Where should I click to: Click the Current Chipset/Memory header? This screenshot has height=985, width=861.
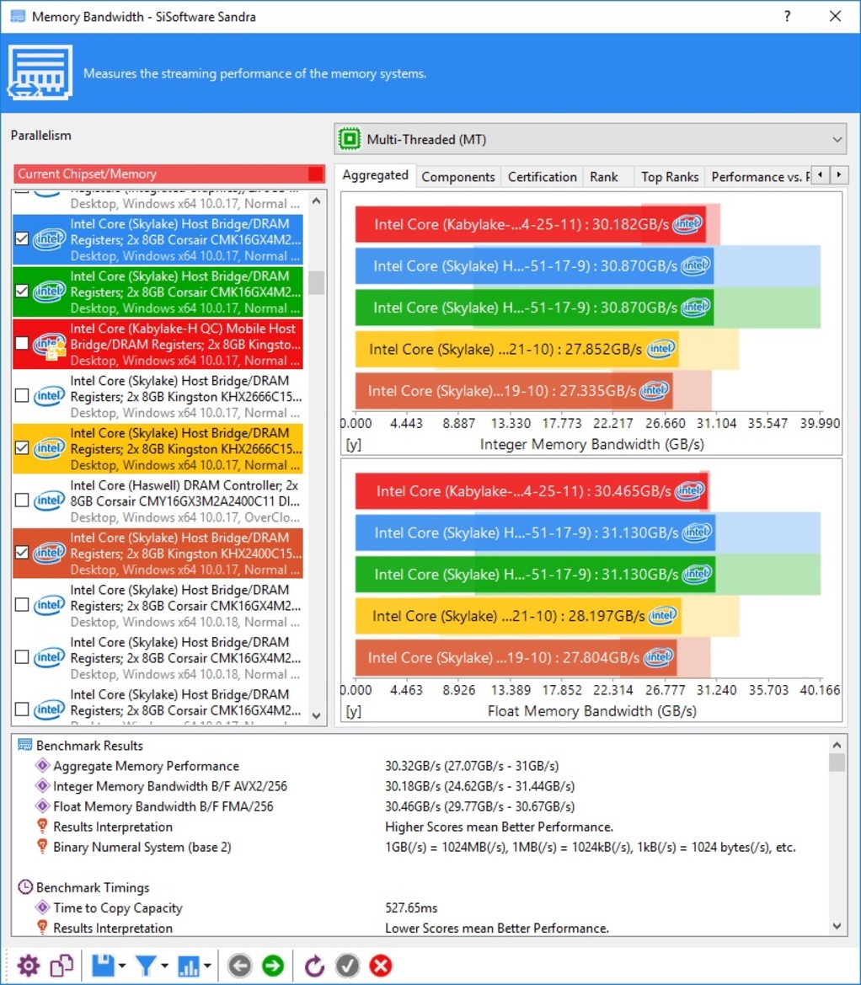[169, 174]
